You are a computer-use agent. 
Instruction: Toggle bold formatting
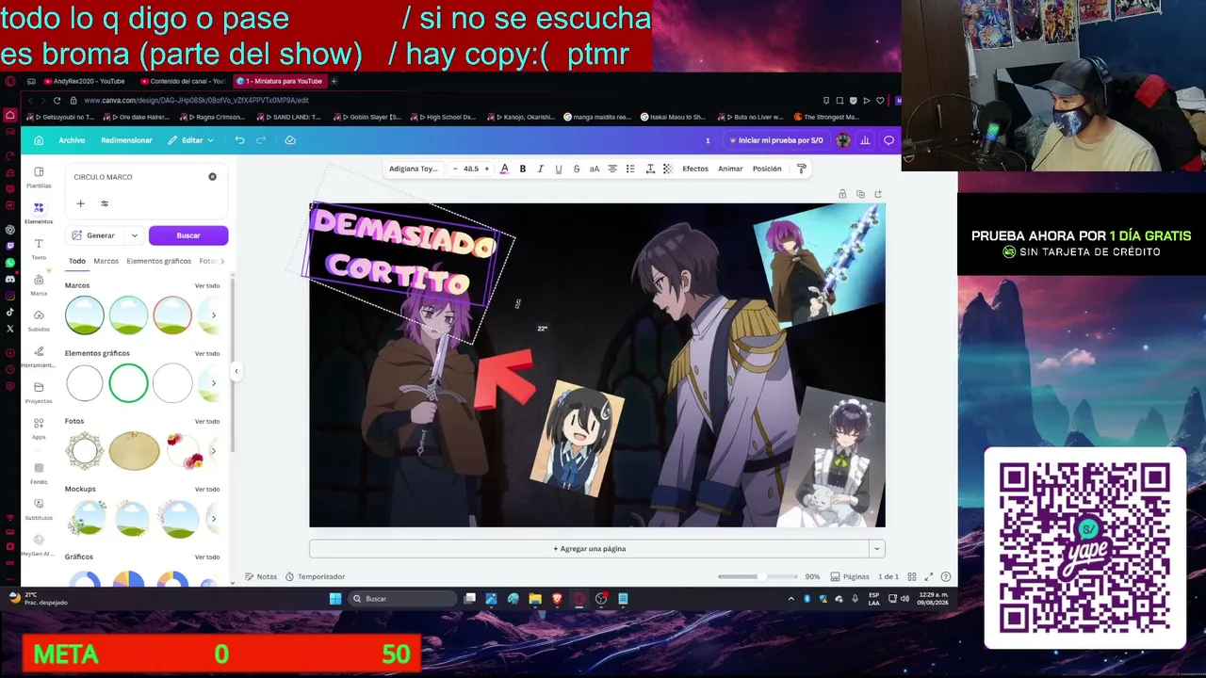(523, 169)
